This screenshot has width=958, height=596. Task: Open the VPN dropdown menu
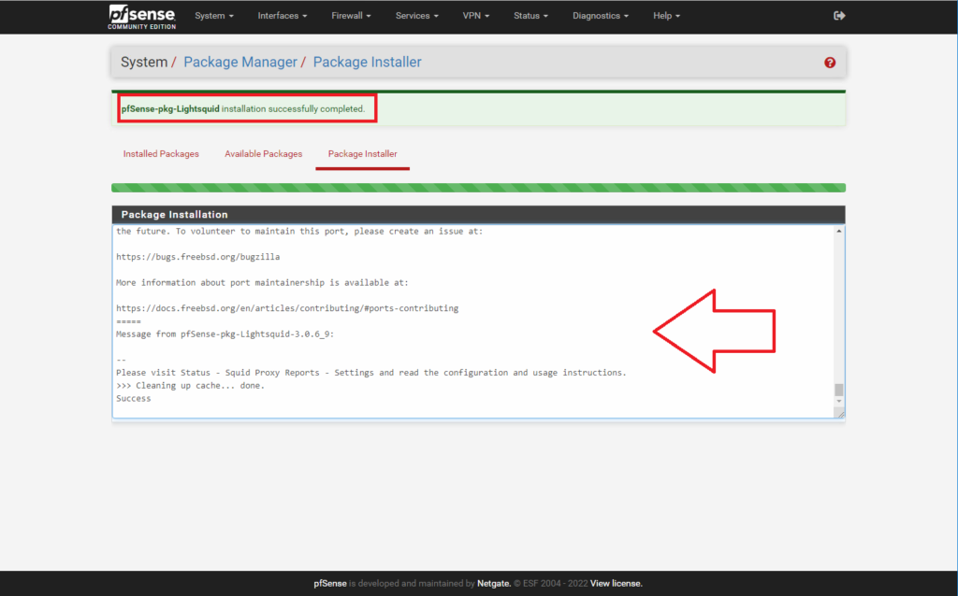(476, 16)
